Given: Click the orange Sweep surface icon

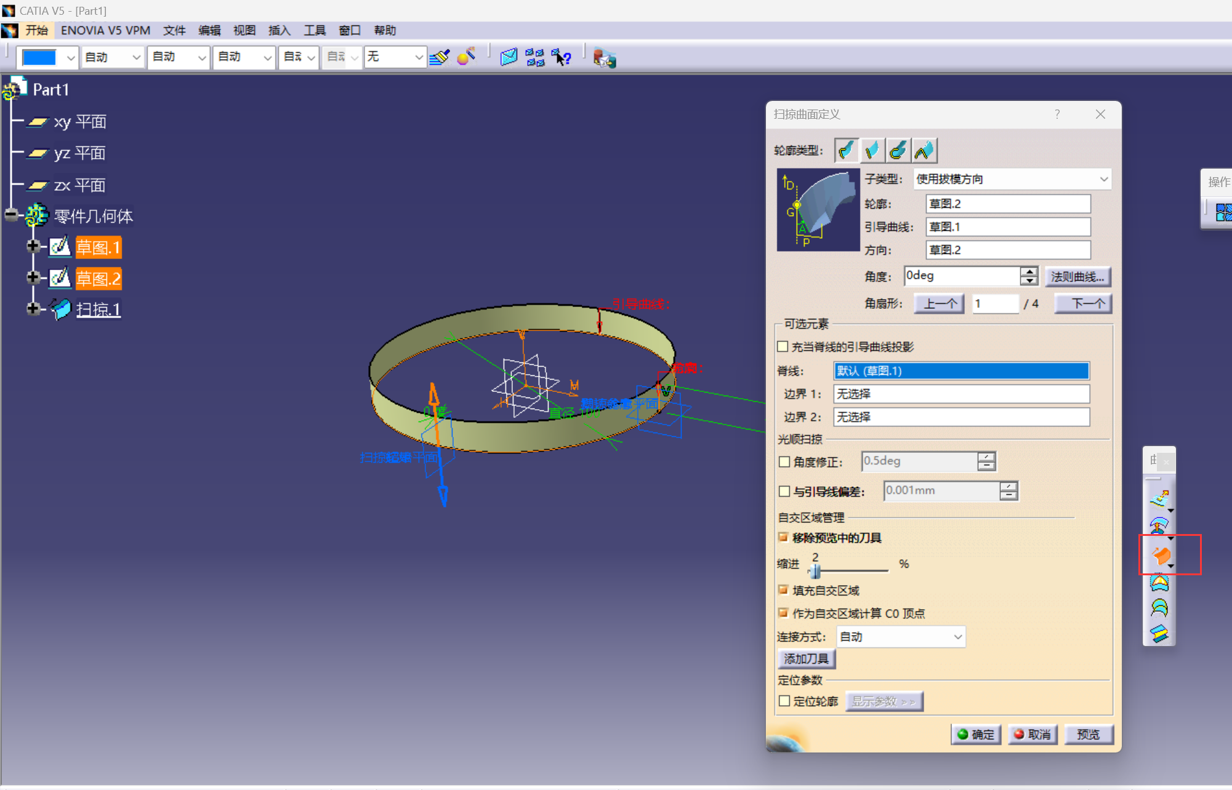Looking at the screenshot, I should click(x=1161, y=555).
